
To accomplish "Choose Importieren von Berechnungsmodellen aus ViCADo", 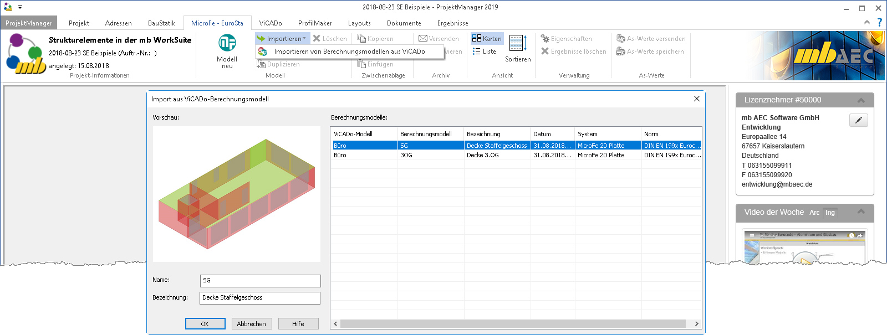I will (349, 51).
